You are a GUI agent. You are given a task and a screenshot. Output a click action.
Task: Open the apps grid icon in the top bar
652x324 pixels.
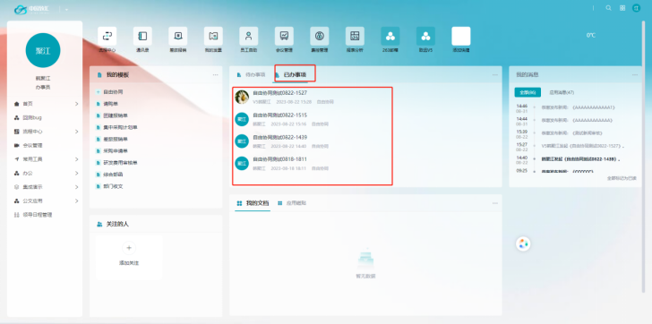pyautogui.click(x=622, y=8)
